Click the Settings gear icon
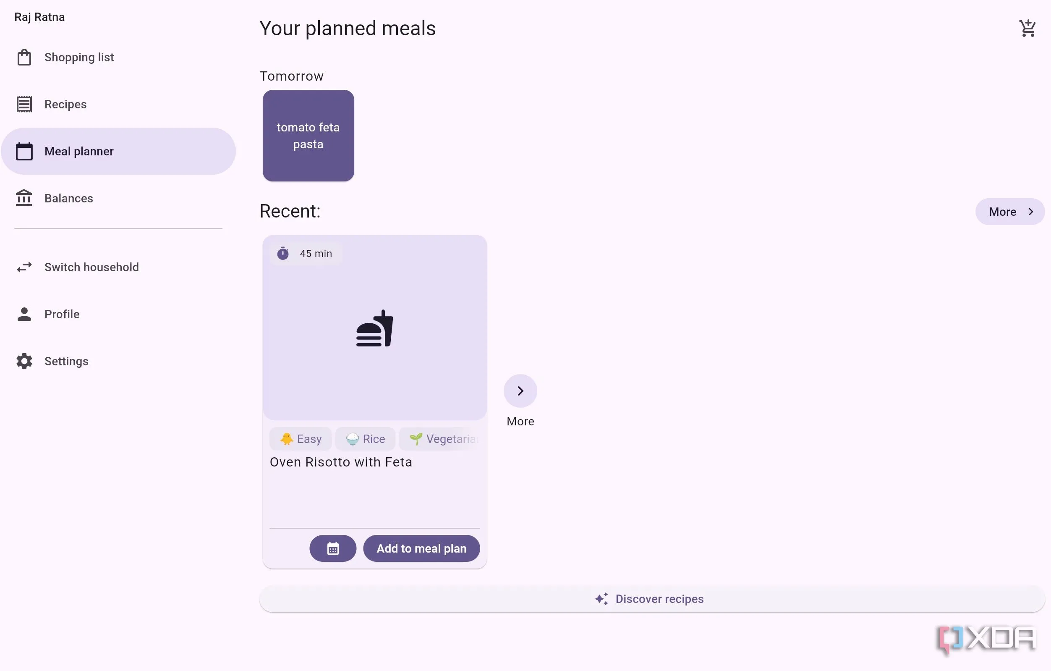The image size is (1051, 671). pyautogui.click(x=24, y=362)
